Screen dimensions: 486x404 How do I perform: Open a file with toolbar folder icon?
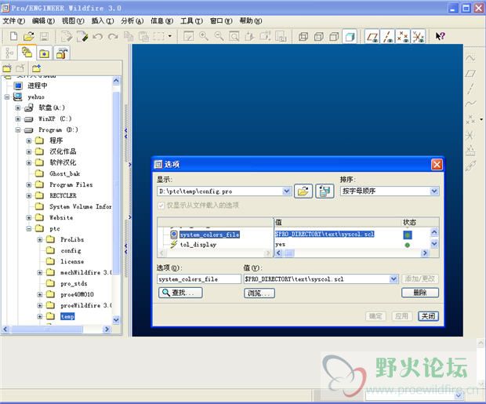tap(29, 36)
